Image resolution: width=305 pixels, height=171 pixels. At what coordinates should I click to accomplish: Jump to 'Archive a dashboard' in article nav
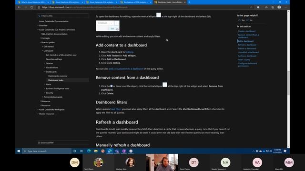(247, 56)
